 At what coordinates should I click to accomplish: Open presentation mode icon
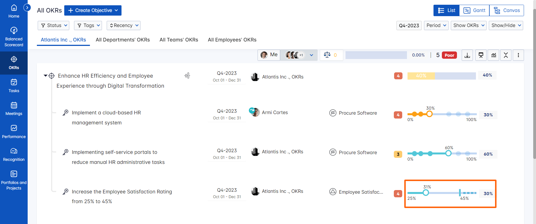point(481,55)
